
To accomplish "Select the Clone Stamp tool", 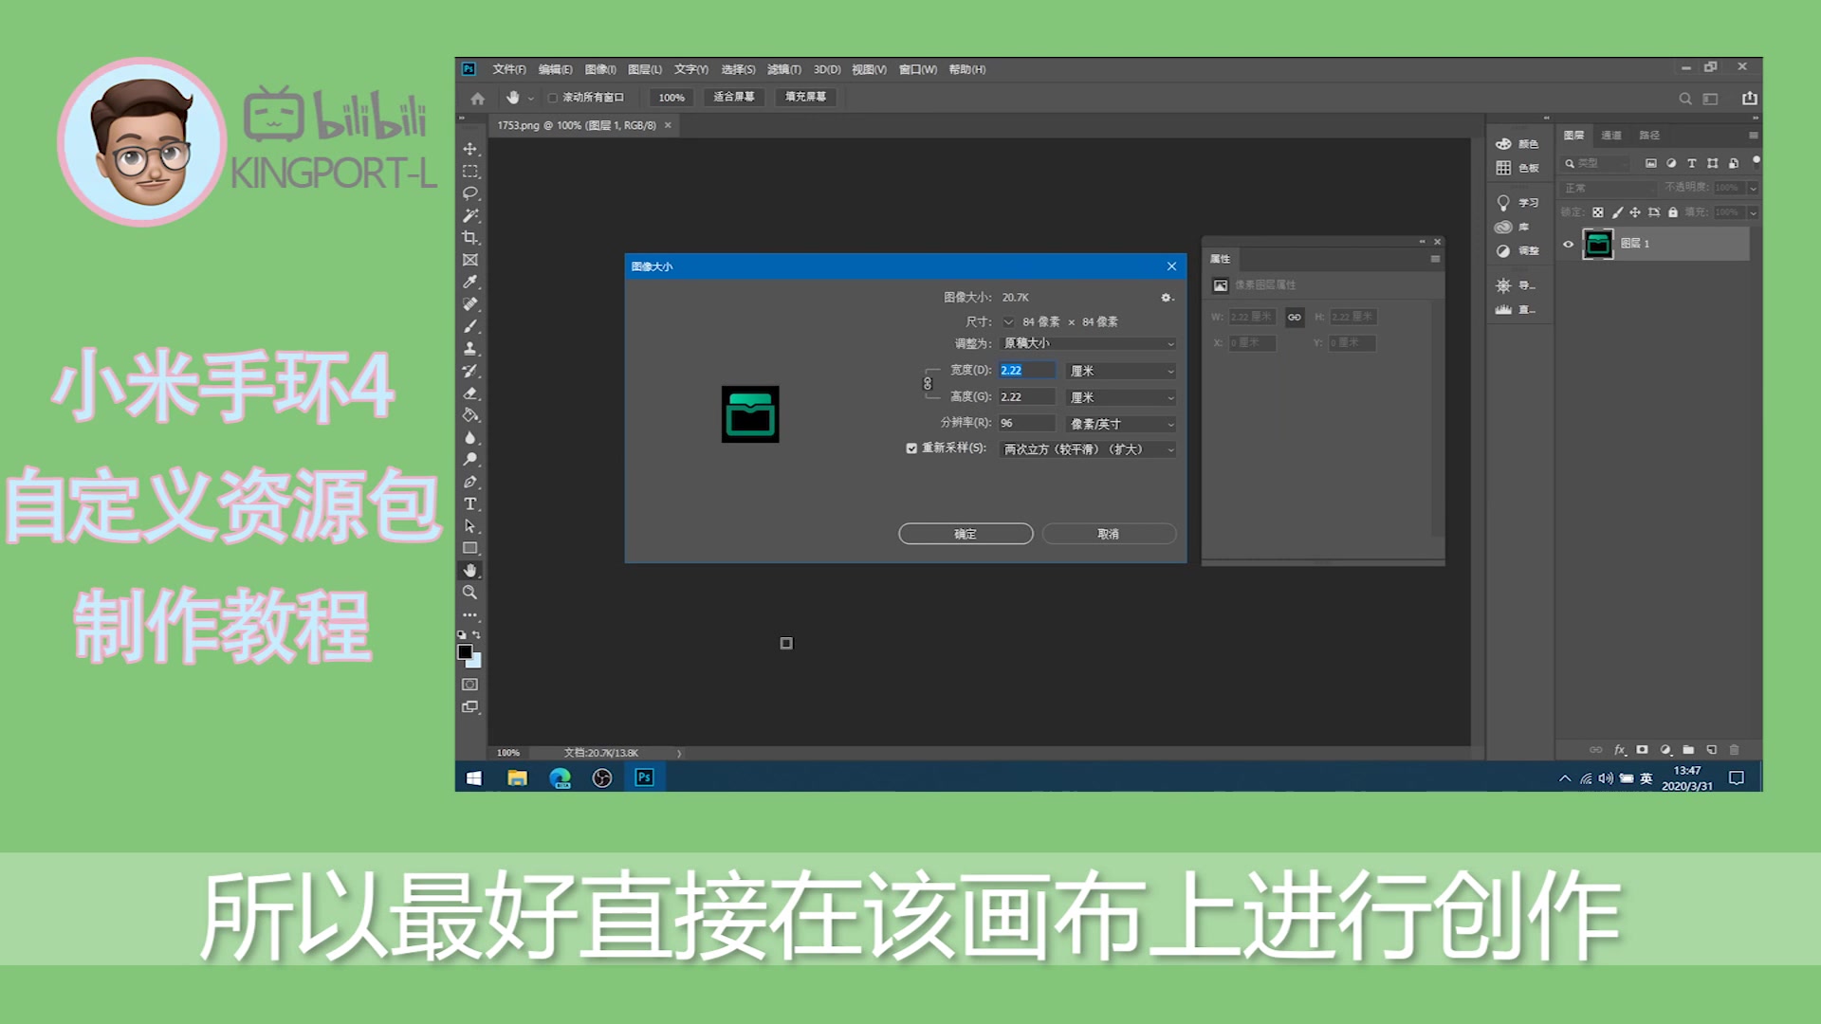I will click(470, 349).
